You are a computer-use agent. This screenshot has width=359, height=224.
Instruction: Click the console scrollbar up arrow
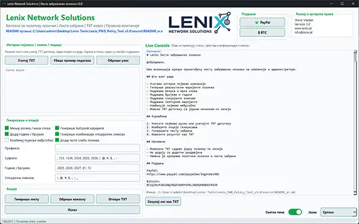pyautogui.click(x=355, y=52)
